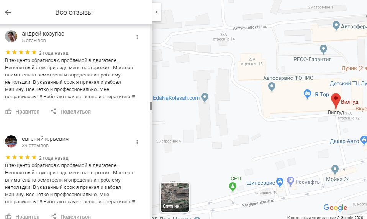Click the владение 19 map label
367x219 pixels.
(266, 193)
